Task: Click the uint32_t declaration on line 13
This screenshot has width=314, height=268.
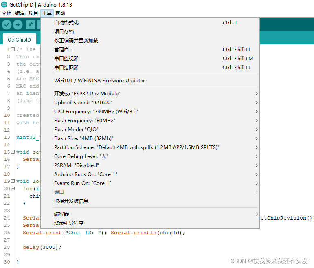Action: click(x=28, y=137)
